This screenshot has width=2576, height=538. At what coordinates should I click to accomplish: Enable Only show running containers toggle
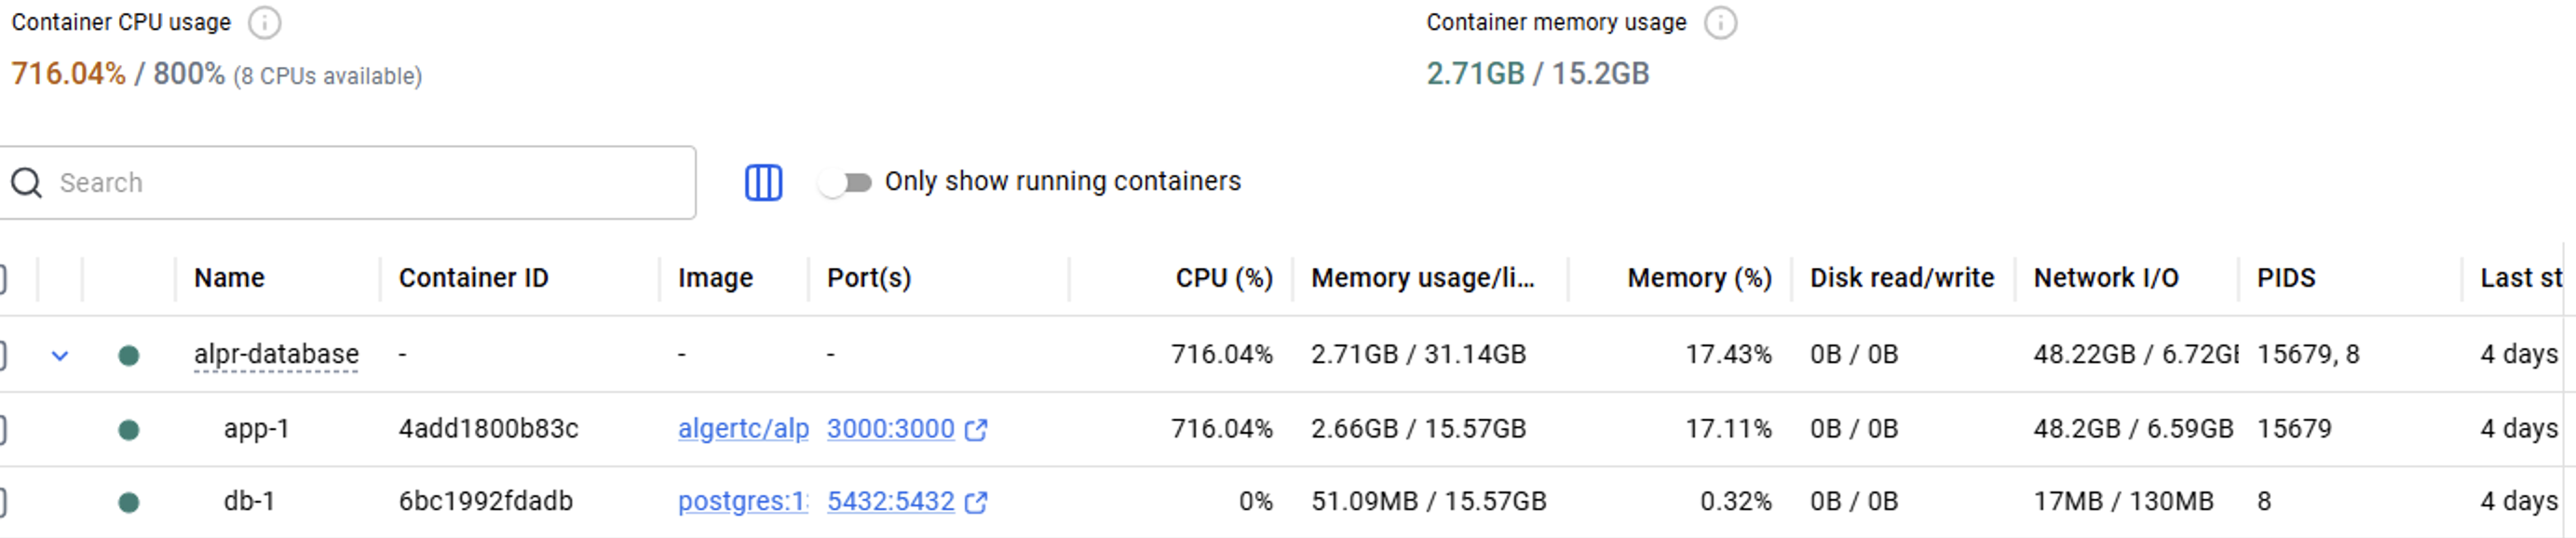click(x=846, y=183)
